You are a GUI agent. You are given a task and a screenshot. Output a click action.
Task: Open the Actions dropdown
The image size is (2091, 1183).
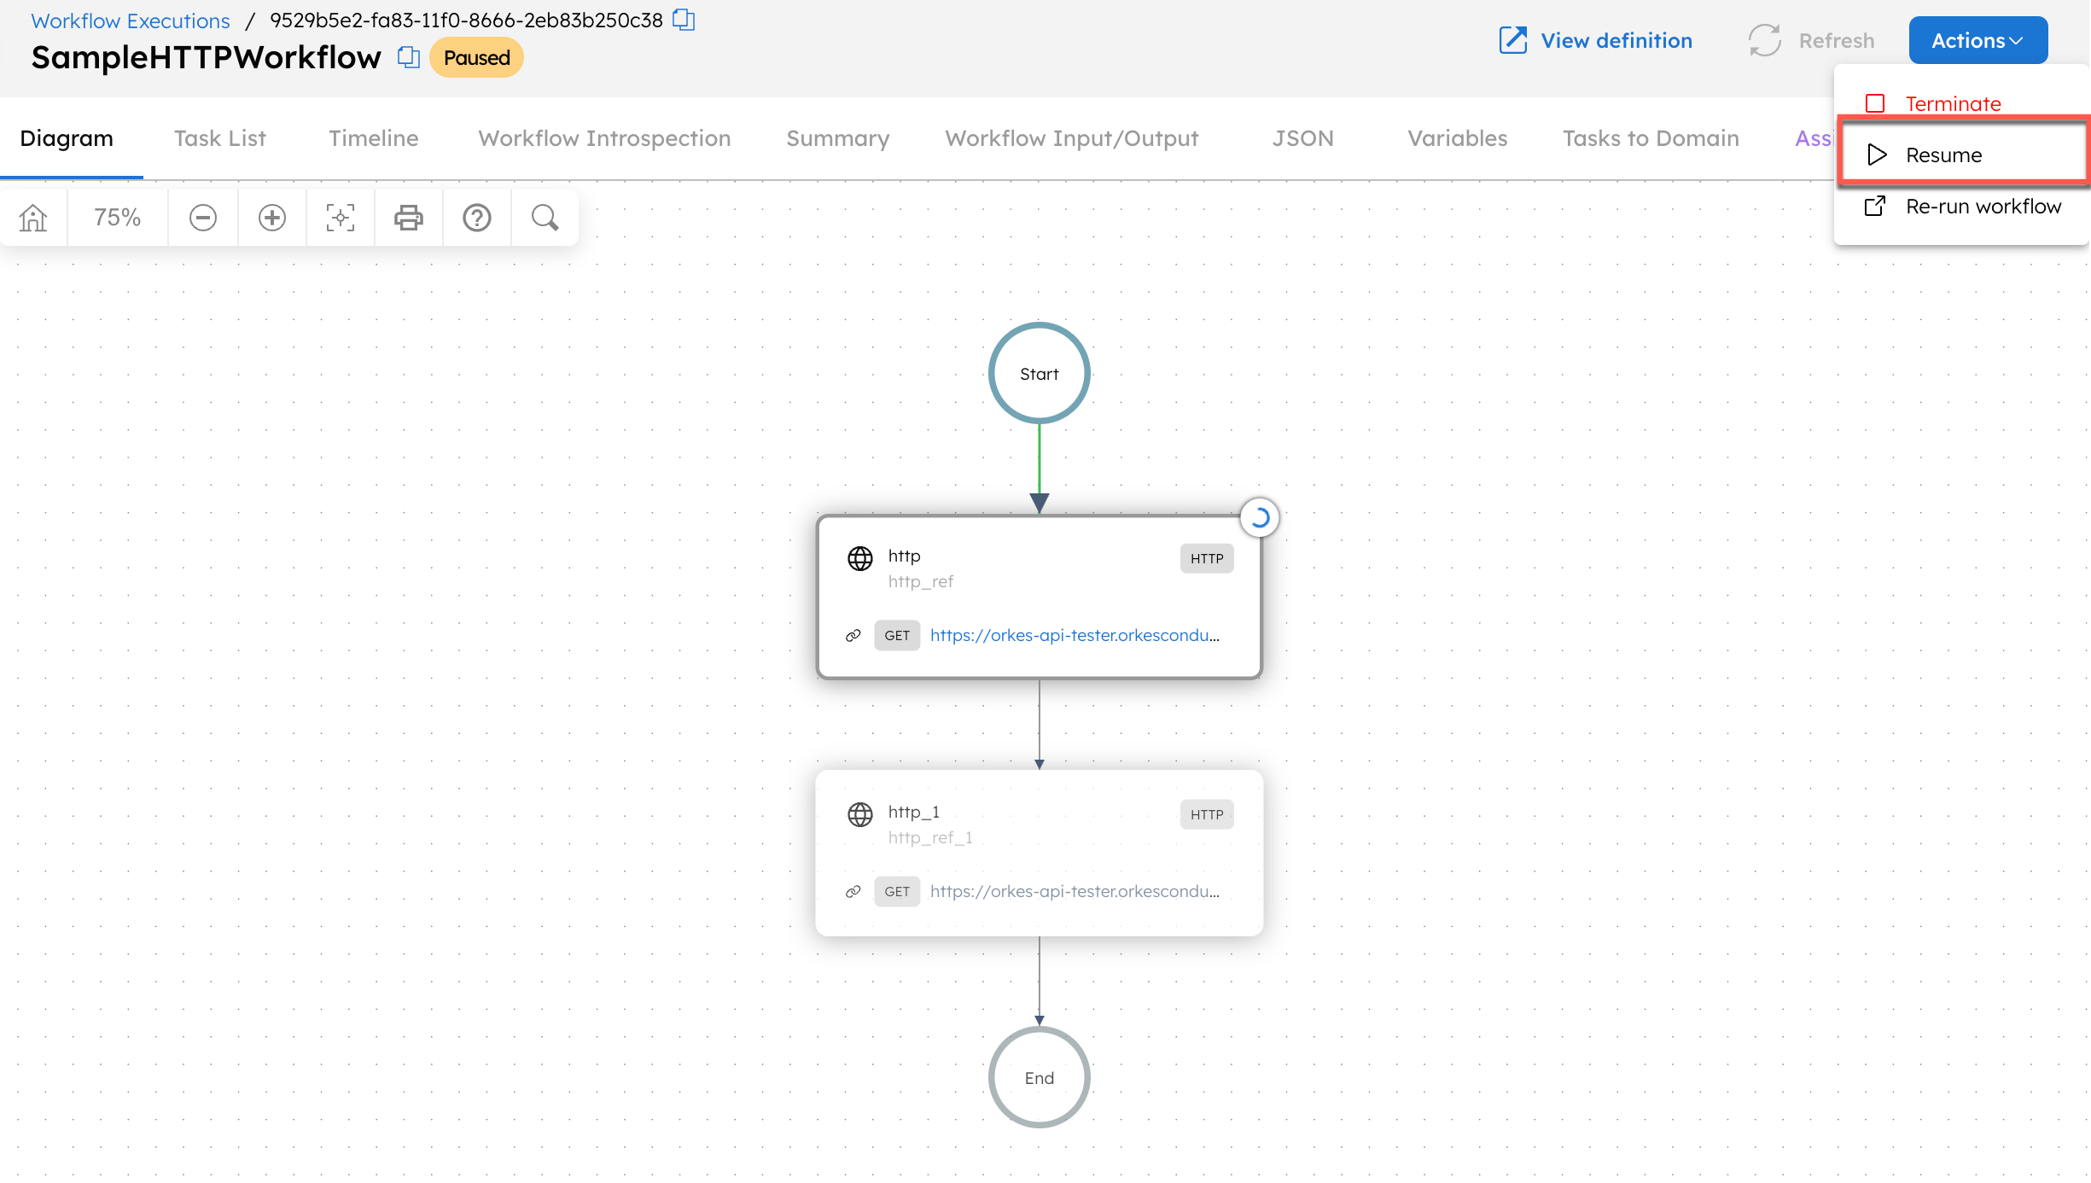pyautogui.click(x=1977, y=39)
